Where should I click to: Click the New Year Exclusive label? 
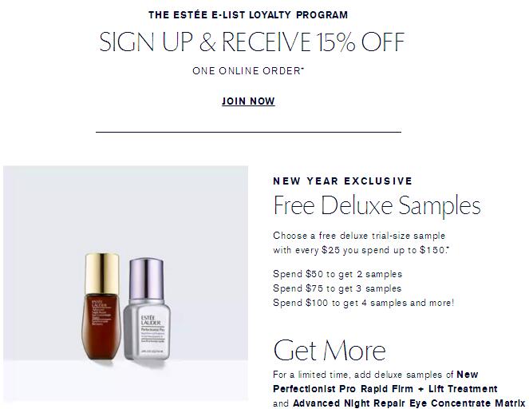343,181
